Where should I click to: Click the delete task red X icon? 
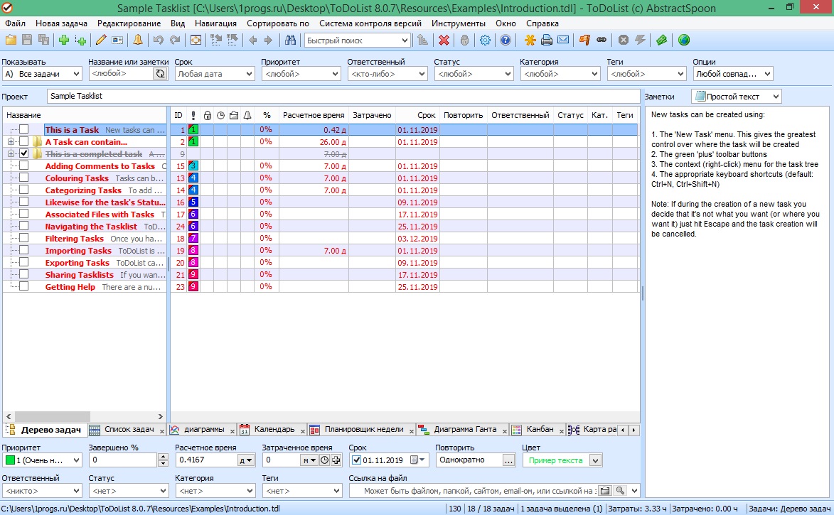[445, 40]
